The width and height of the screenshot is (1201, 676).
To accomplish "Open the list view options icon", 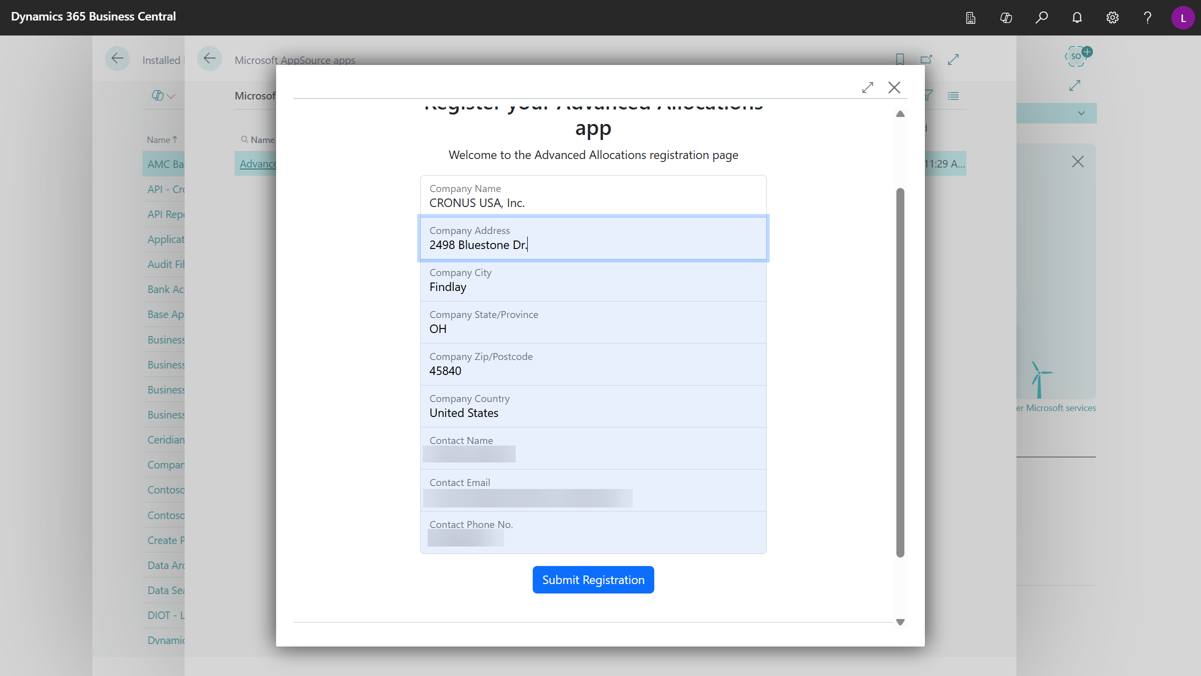I will [953, 95].
